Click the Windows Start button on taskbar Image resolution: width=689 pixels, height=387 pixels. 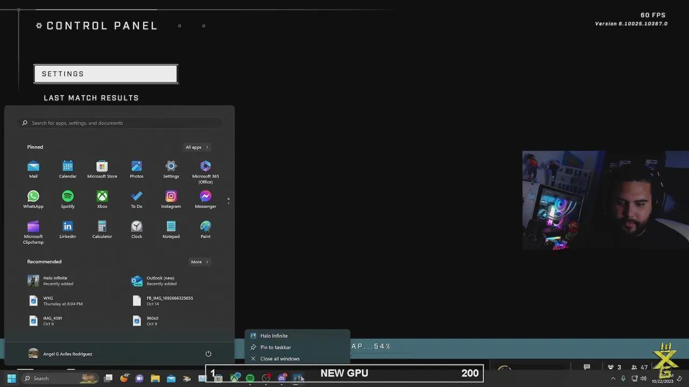[x=11, y=378]
